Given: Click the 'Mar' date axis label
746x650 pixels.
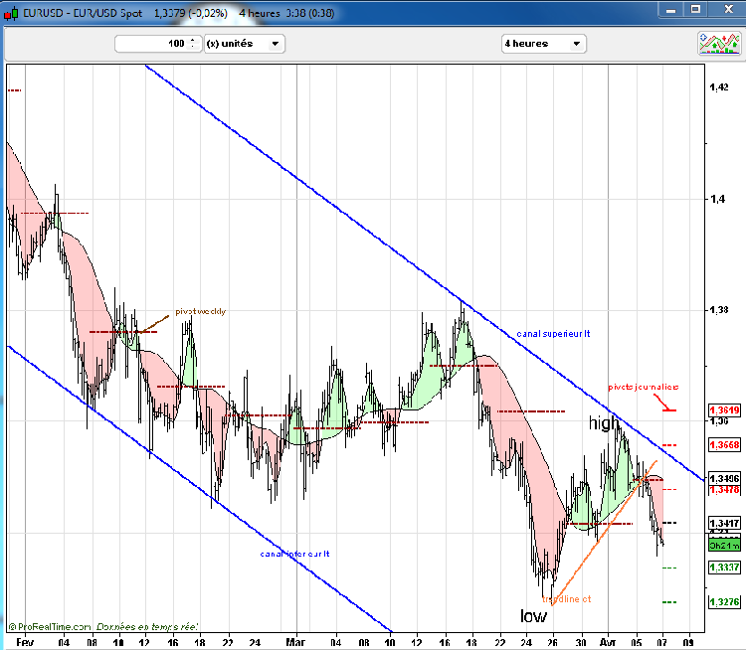Looking at the screenshot, I should 295,642.
